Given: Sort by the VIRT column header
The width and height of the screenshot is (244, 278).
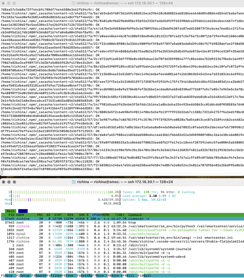Looking at the screenshot, I should [x=58, y=215].
